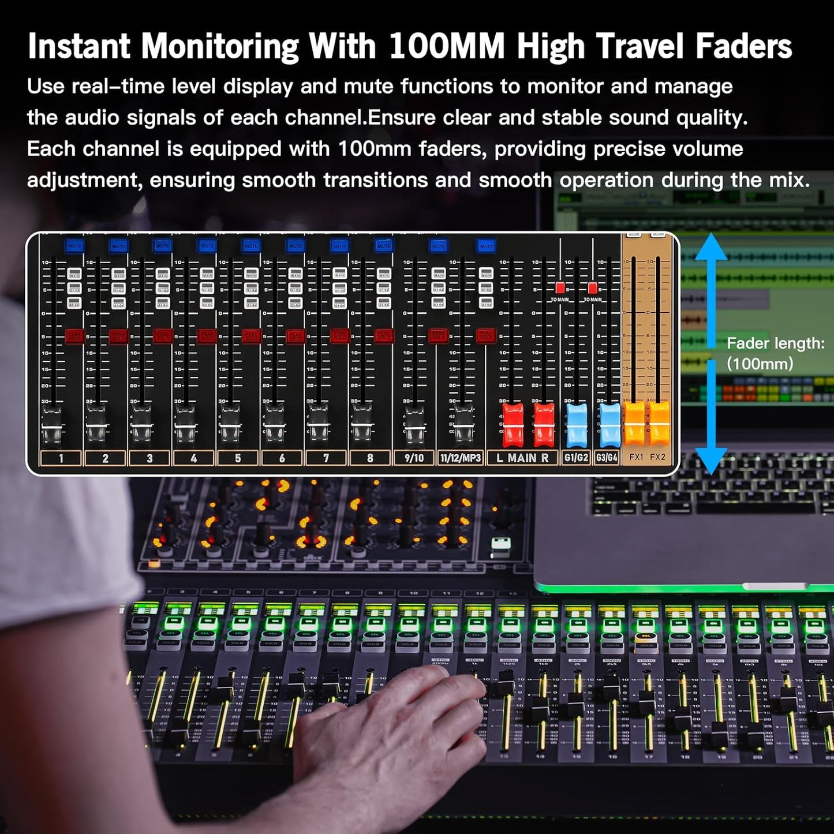
Task: Enable TO MAIN routing on the G3/G4 group
Action: [592, 288]
